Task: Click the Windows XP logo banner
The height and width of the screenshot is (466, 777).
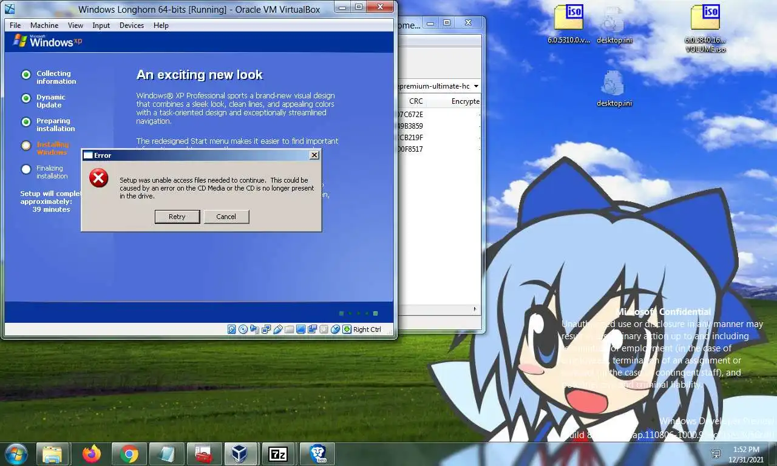Action: pos(47,41)
